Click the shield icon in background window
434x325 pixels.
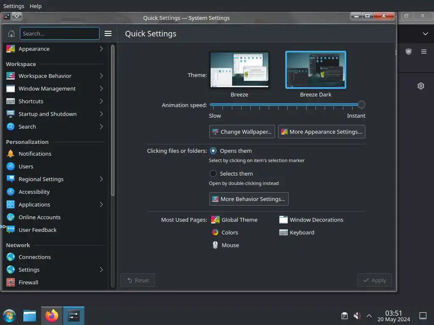tap(409, 52)
